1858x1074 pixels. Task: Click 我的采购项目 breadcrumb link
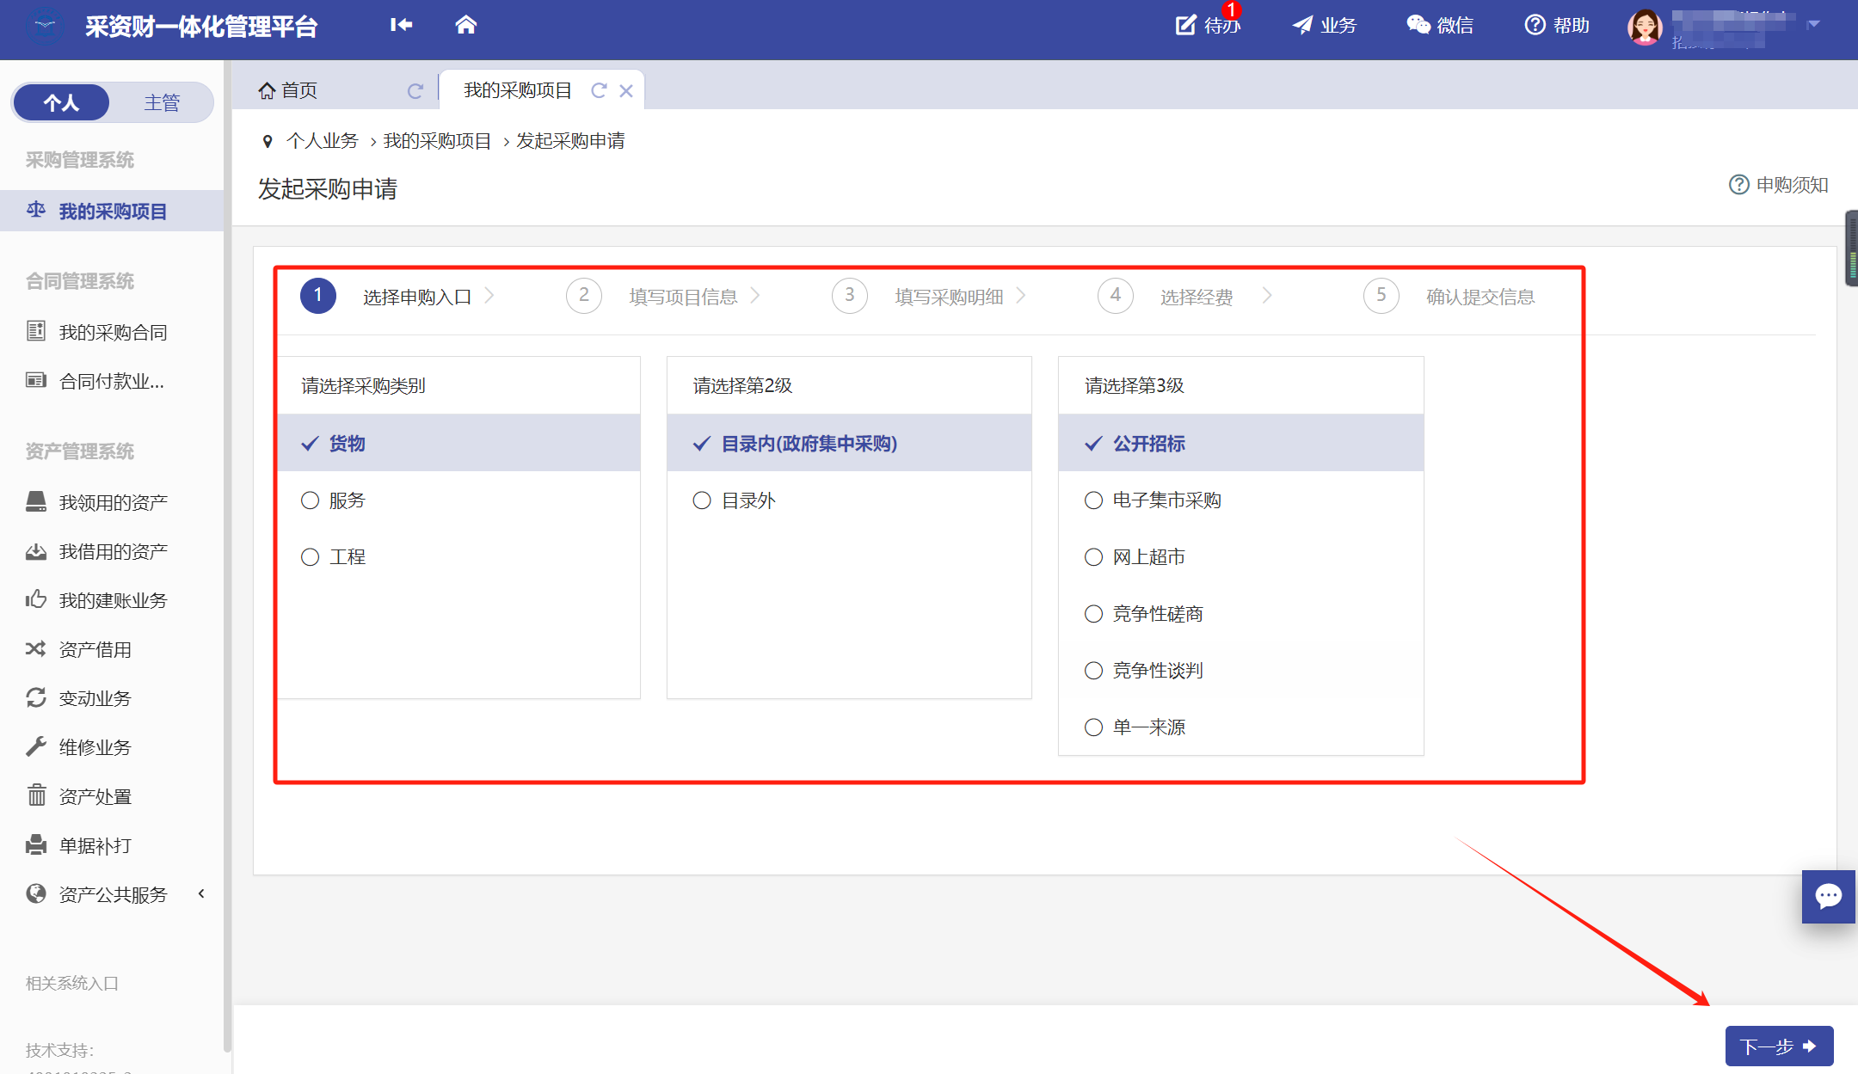(x=437, y=141)
